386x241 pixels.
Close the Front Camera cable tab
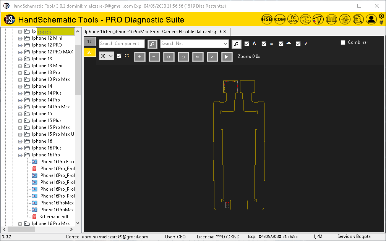pos(224,32)
